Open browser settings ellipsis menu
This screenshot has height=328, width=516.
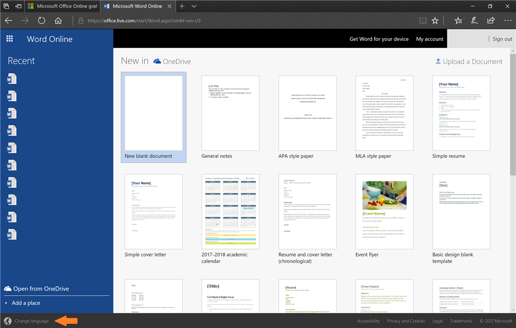pyautogui.click(x=508, y=21)
